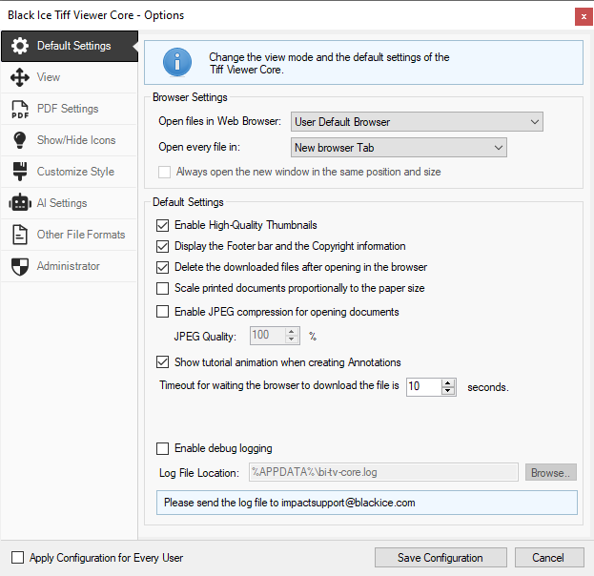Screen dimensions: 594x576
Task: Toggle Scale printed documents proportionally checkbox
Action: pyautogui.click(x=162, y=288)
